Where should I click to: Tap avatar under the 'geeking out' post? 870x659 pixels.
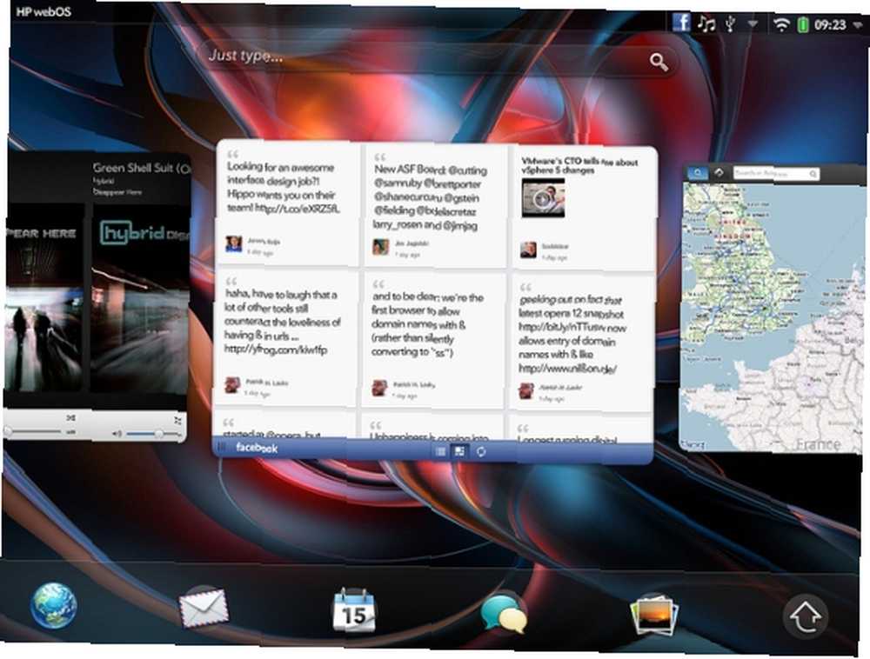click(526, 390)
